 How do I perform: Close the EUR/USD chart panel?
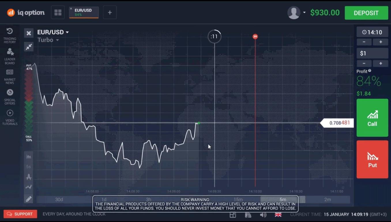coord(29,33)
